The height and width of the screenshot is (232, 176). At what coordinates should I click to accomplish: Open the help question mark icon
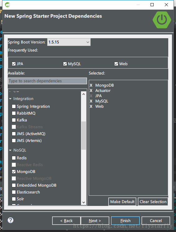pos(11,220)
